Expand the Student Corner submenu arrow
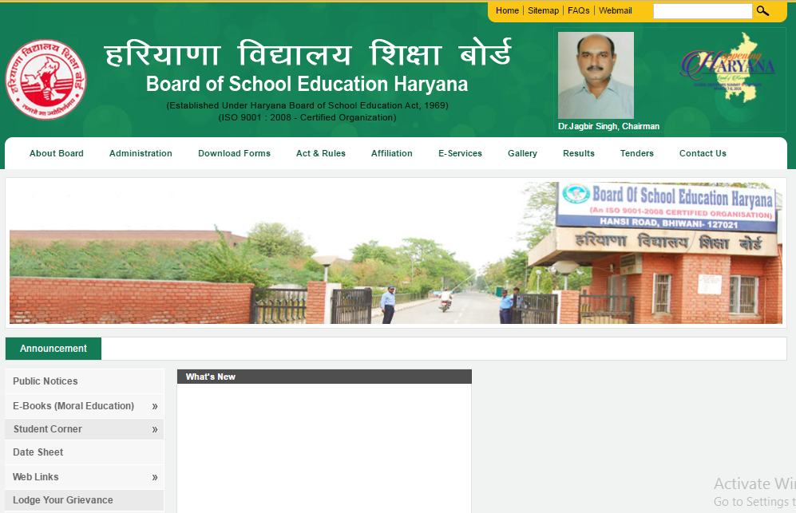 tap(155, 430)
